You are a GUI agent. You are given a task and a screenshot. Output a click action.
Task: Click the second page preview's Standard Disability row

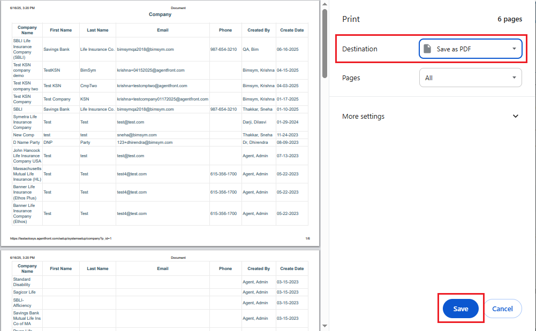point(22,282)
